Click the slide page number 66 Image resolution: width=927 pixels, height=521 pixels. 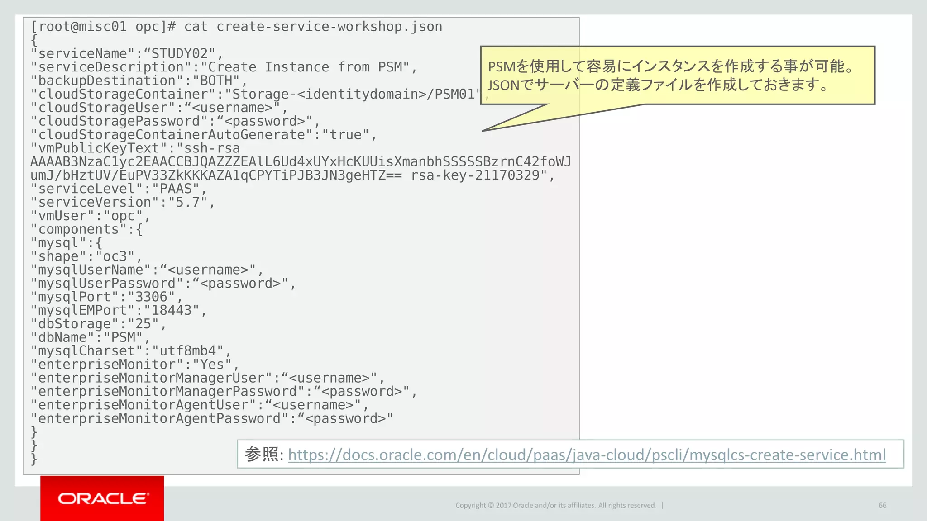(x=883, y=506)
